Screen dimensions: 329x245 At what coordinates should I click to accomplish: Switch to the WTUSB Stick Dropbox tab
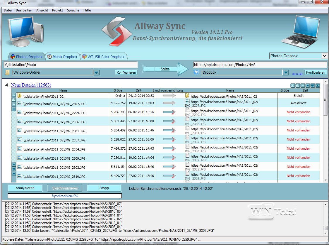pos(103,57)
